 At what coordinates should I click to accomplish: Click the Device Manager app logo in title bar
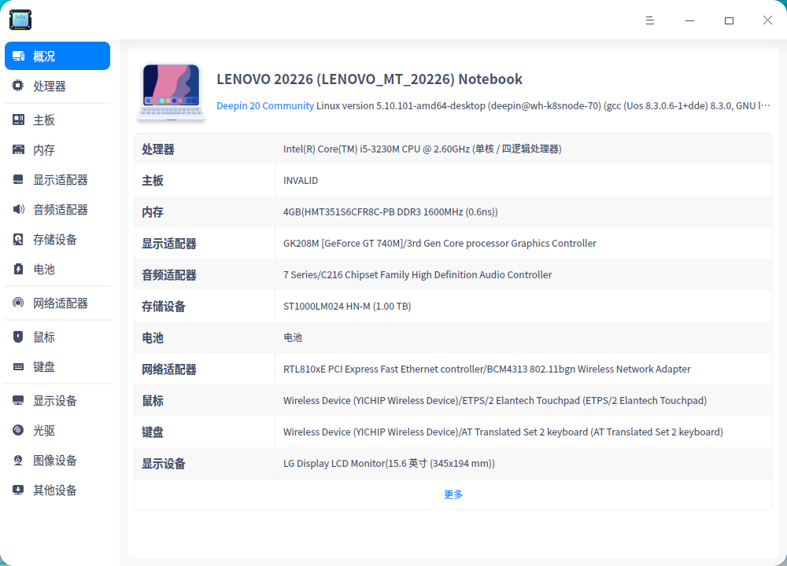coord(20,20)
